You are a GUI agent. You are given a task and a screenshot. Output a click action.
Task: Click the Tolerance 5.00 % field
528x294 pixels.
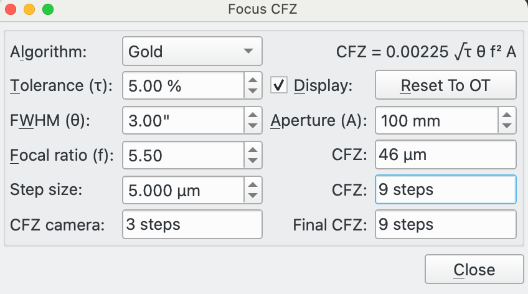[x=182, y=85]
